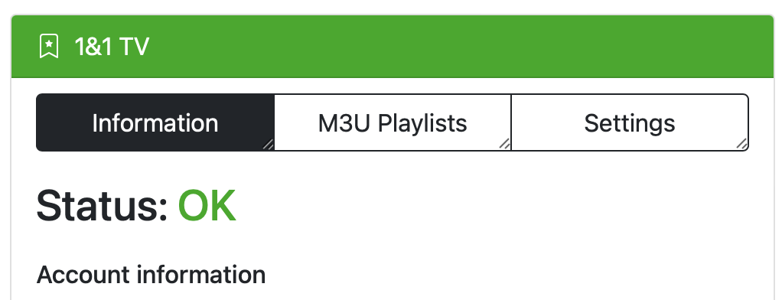The width and height of the screenshot is (782, 300).
Task: Switch to the M3U Playlists tab
Action: [x=393, y=122]
